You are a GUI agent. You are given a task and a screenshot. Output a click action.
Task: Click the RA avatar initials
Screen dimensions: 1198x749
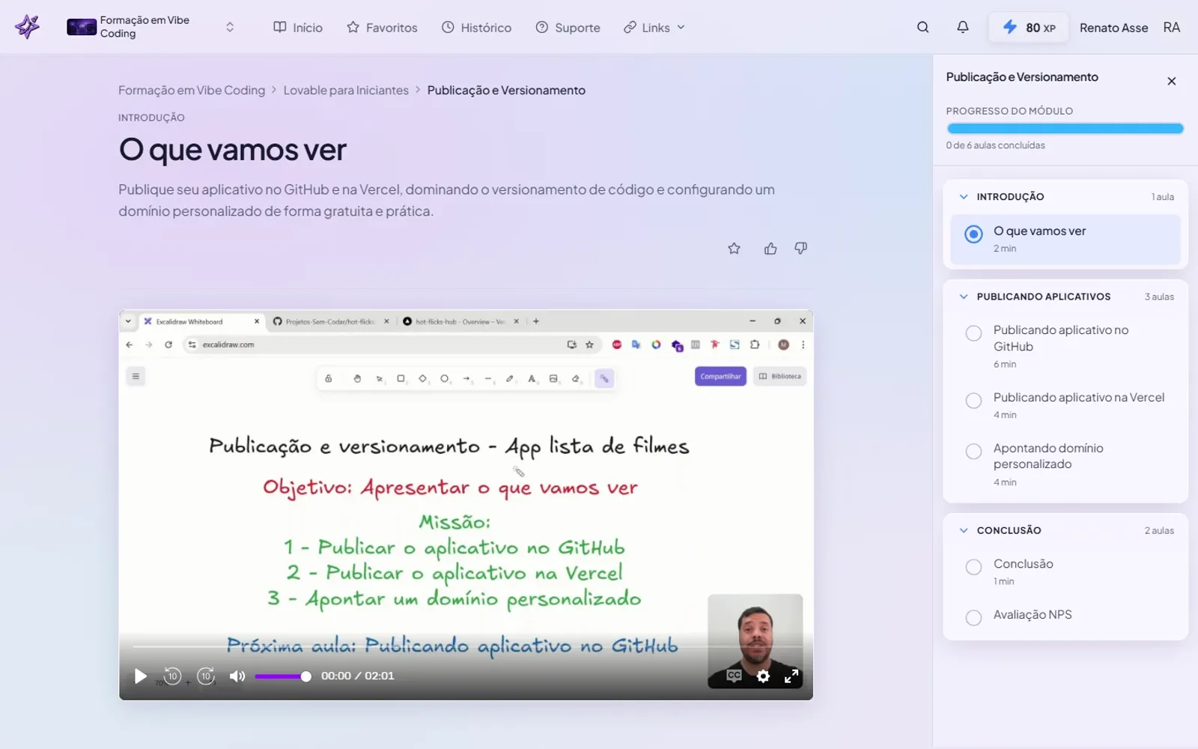click(1171, 28)
